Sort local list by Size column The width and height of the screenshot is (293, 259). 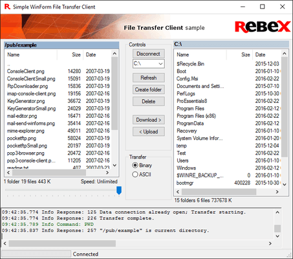pyautogui.click(x=239, y=55)
